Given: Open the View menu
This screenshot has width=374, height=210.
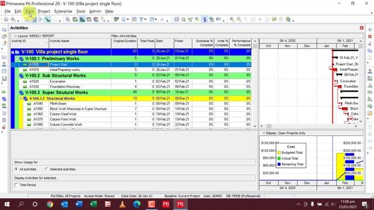Looking at the screenshot, I should point(29,11).
